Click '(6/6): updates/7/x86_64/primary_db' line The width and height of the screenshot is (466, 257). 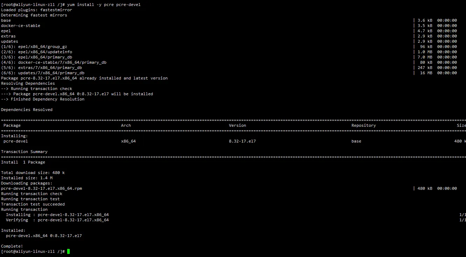coord(43,73)
